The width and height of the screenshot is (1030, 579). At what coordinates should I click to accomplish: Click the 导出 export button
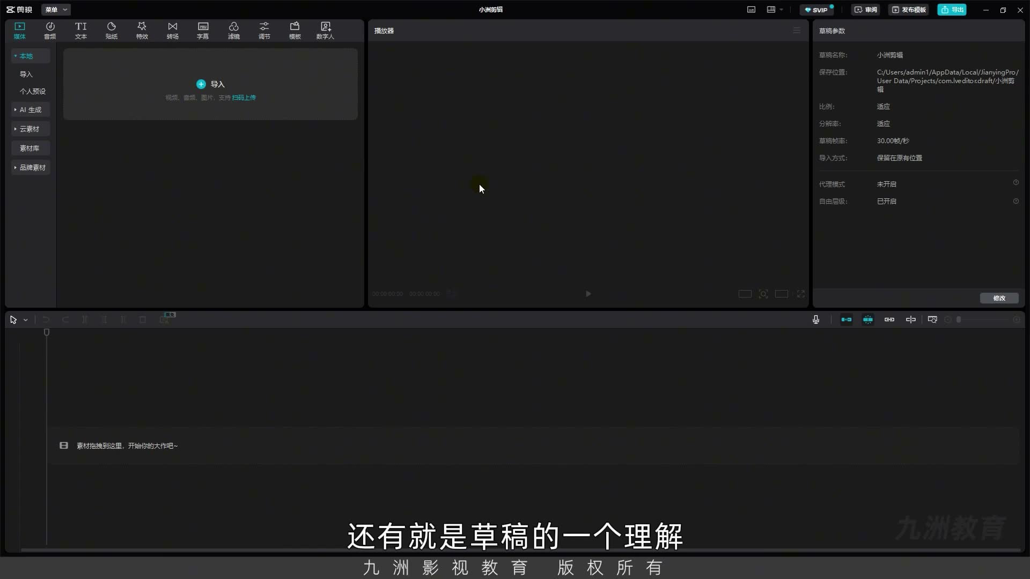tap(952, 10)
